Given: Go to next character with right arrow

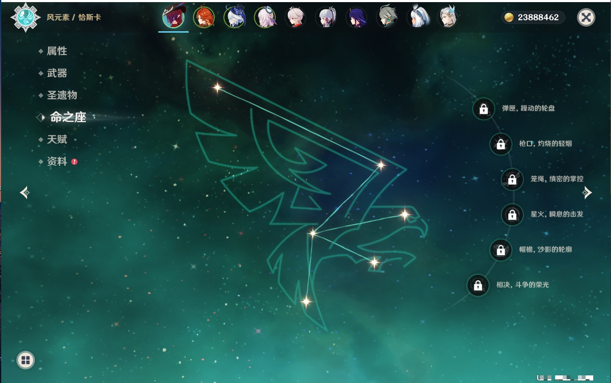Looking at the screenshot, I should [x=587, y=193].
